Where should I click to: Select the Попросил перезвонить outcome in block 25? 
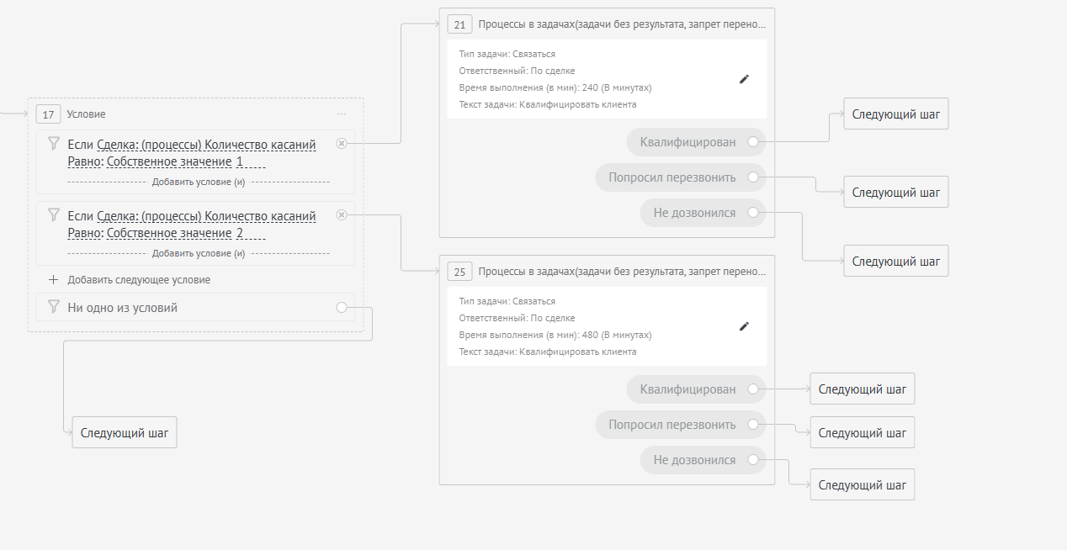tap(672, 425)
